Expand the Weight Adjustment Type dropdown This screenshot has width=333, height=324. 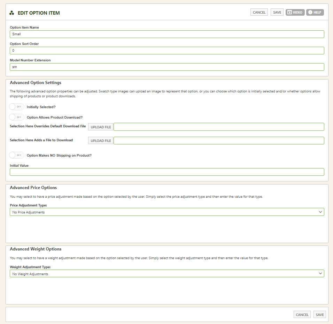point(167,274)
